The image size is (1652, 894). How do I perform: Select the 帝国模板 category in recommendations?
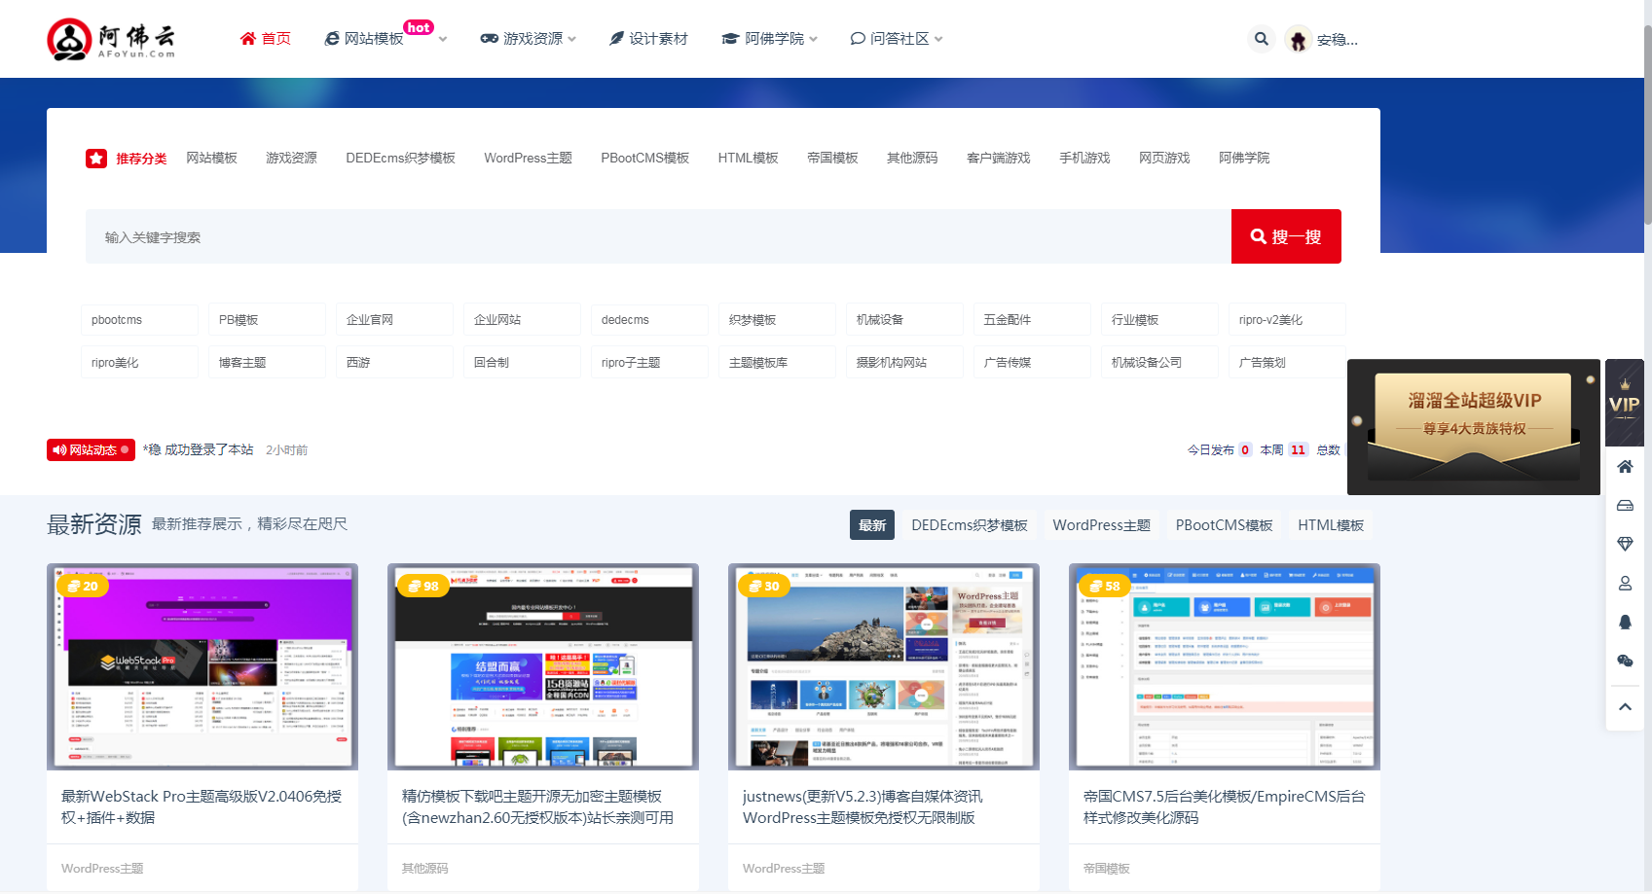(x=833, y=157)
